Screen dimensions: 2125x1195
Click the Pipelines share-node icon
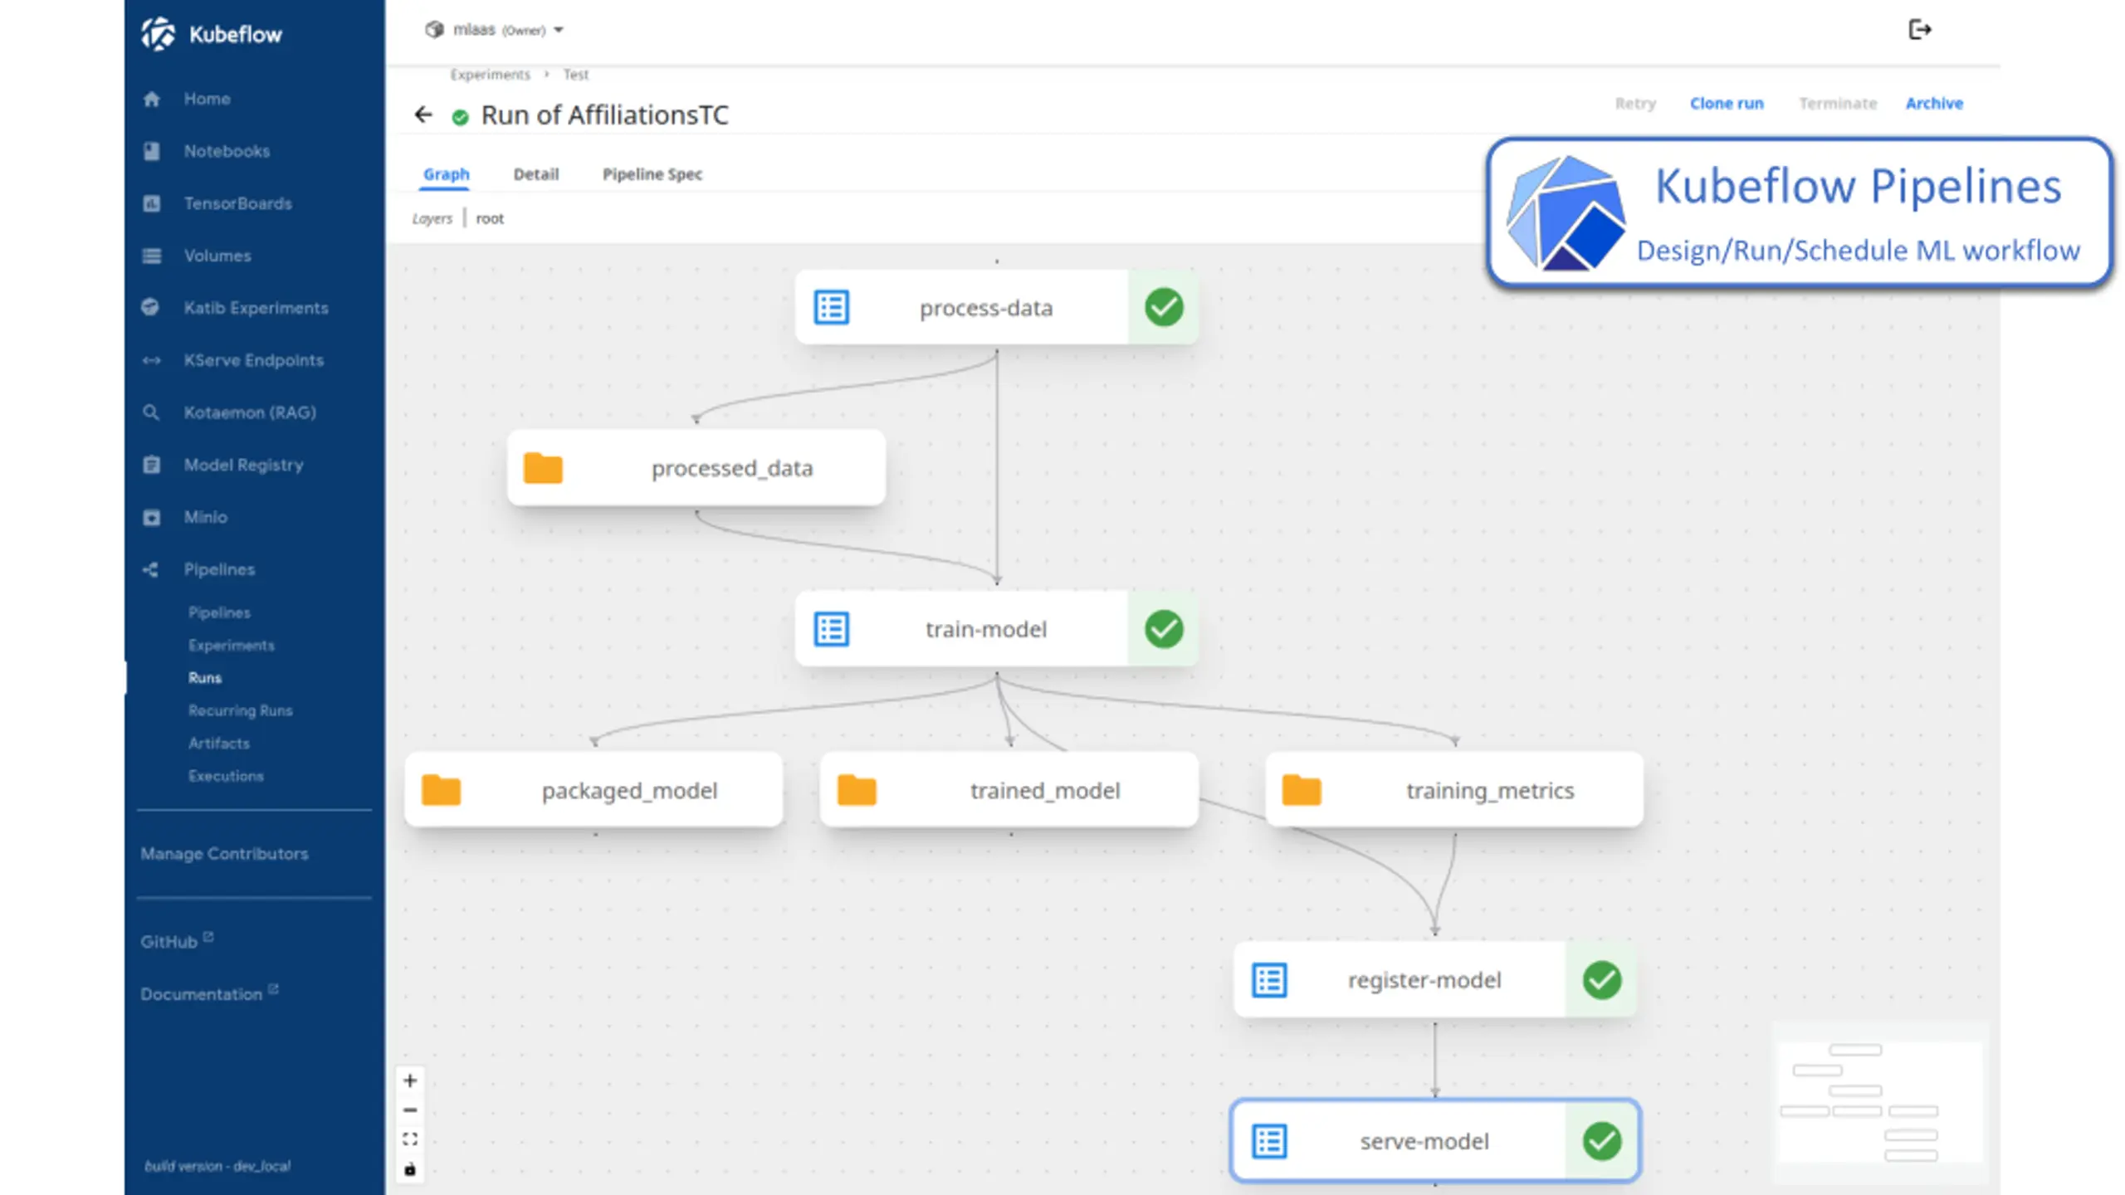(x=150, y=569)
